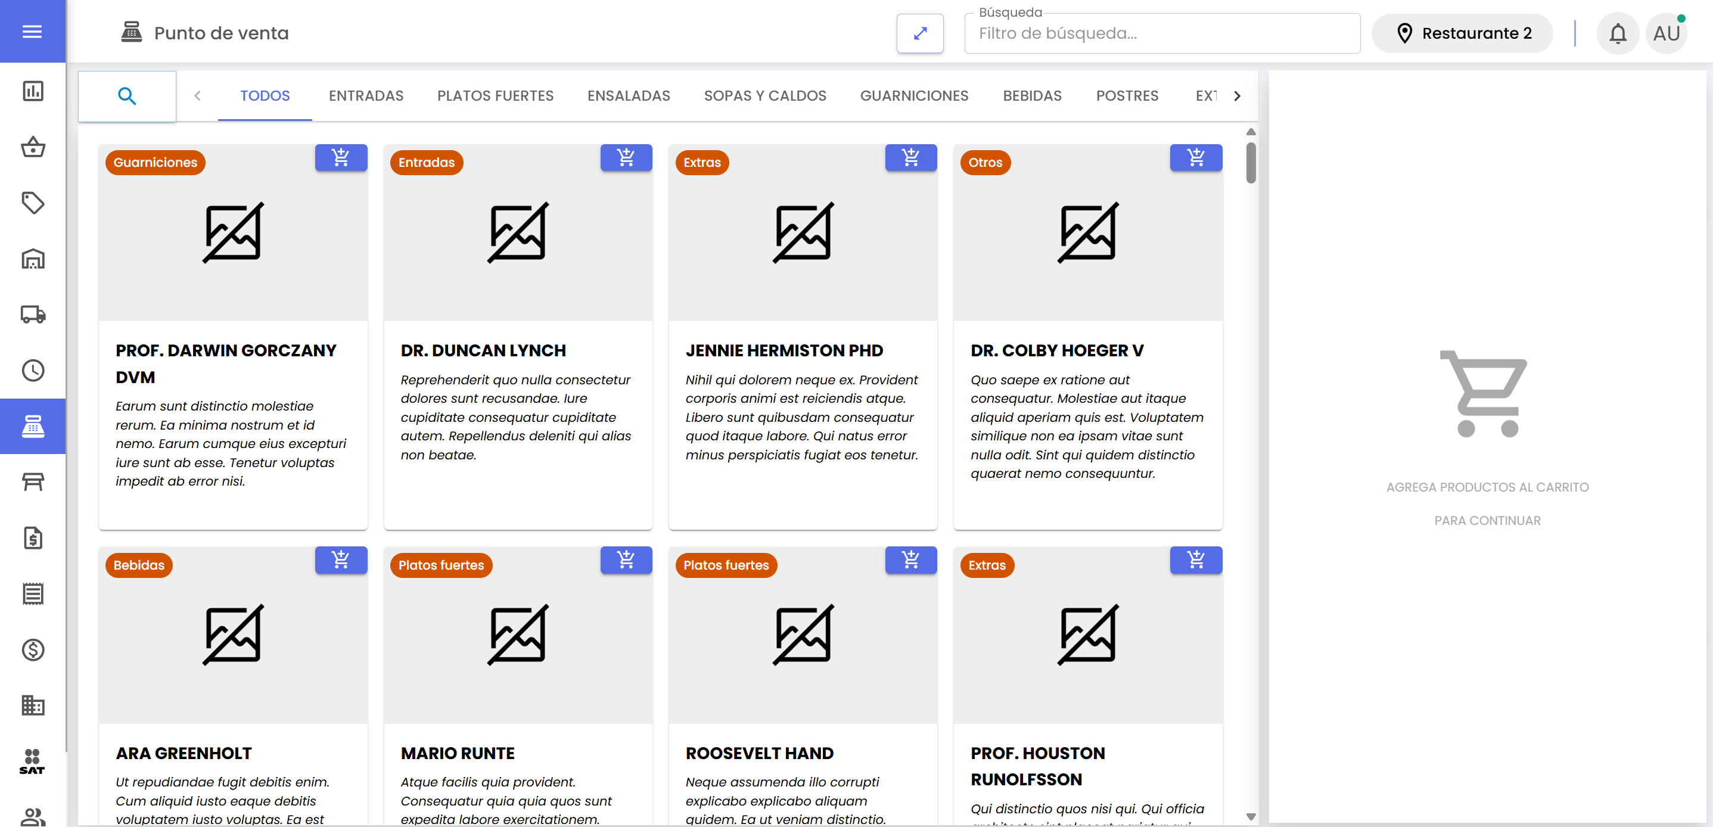This screenshot has height=827, width=1713.
Task: Click the Entradas category badge
Action: [426, 162]
